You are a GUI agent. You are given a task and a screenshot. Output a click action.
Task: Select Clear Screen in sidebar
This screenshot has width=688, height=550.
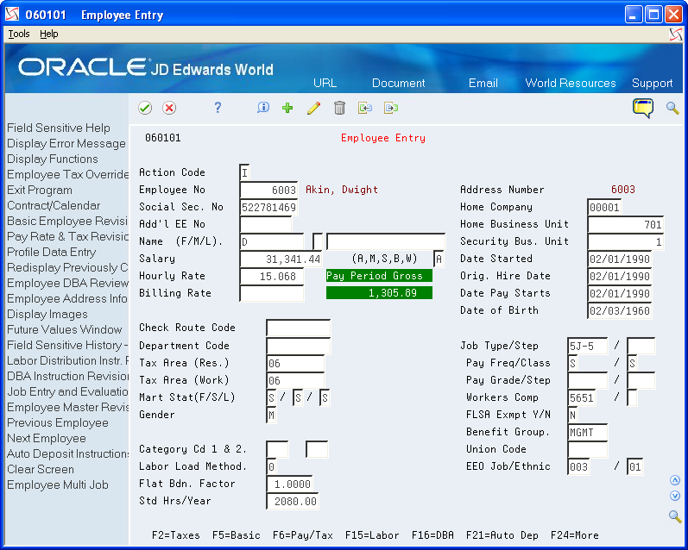click(x=41, y=469)
